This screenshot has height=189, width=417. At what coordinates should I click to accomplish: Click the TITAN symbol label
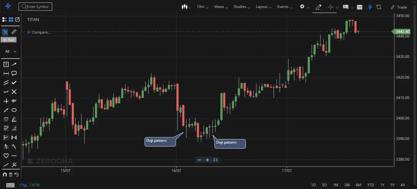pyautogui.click(x=33, y=20)
